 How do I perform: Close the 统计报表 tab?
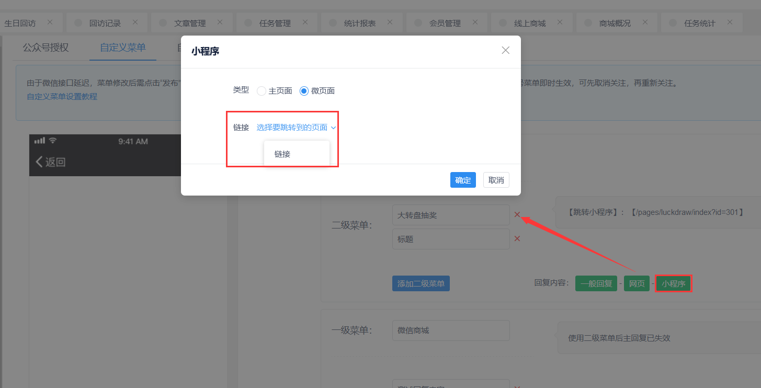pyautogui.click(x=390, y=22)
